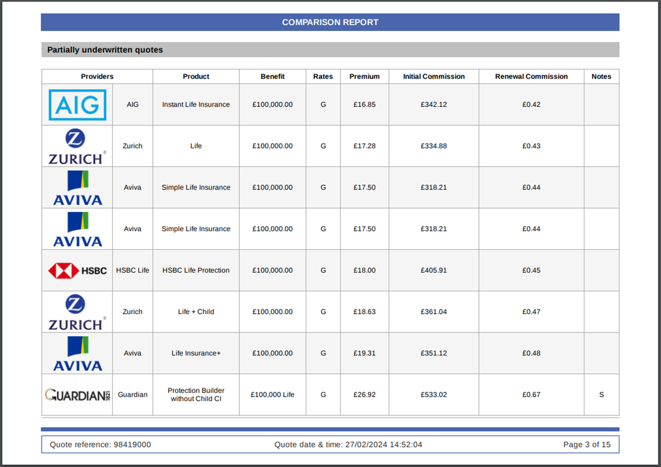Select the 'Page 3 of 15' footer text

[587, 445]
